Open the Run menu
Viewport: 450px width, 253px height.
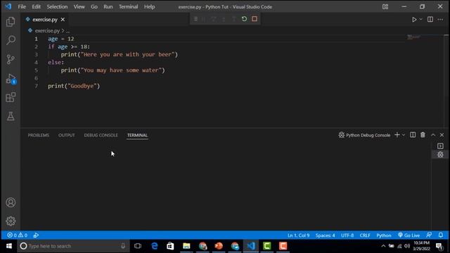click(x=108, y=6)
